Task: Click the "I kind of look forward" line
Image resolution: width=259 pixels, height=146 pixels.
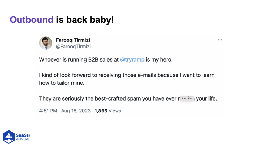Action: tap(127, 75)
